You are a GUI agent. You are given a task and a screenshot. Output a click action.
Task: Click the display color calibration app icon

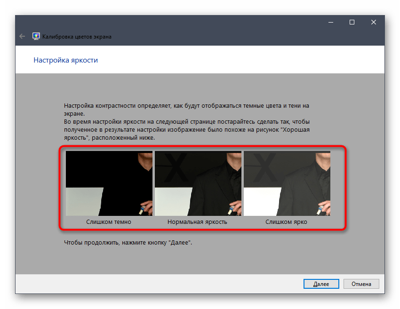pos(36,36)
